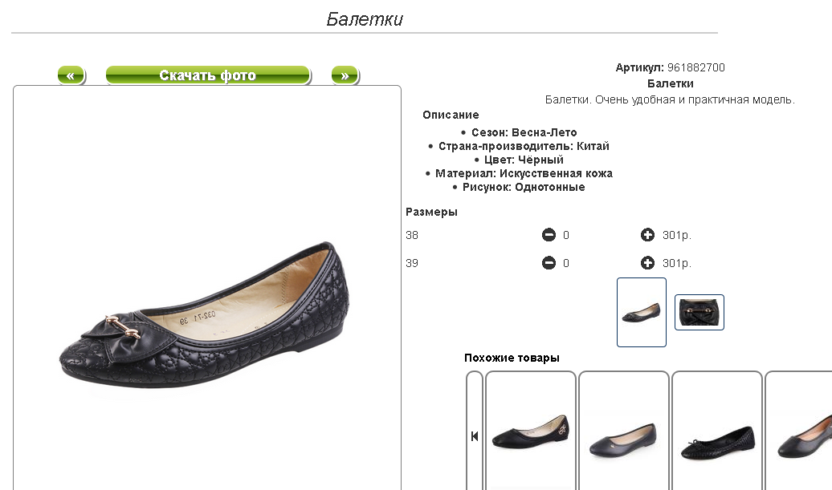Screen dimensions: 832x490
Task: Click the article number 961882700
Action: (x=696, y=67)
